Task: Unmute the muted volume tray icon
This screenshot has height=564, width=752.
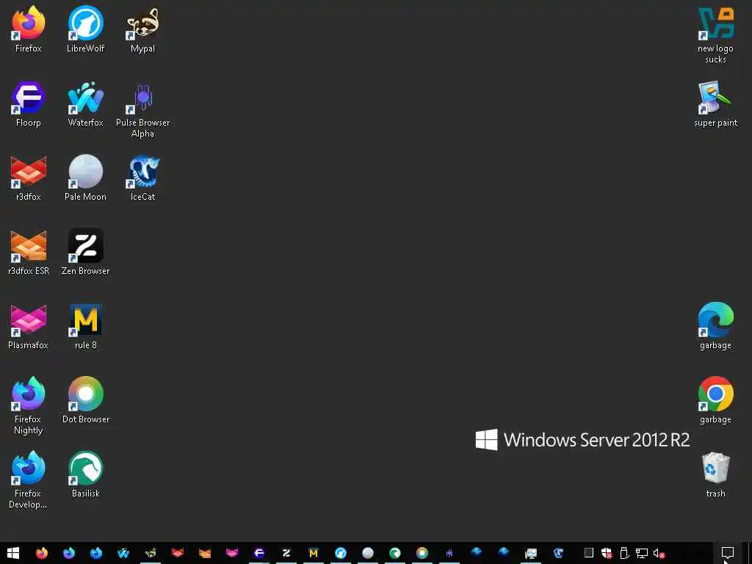Action: pyautogui.click(x=659, y=553)
